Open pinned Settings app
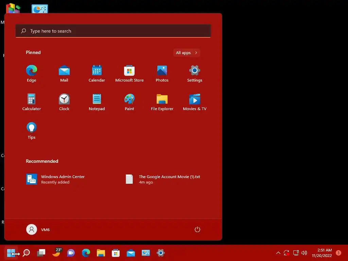The width and height of the screenshot is (348, 261). click(195, 74)
